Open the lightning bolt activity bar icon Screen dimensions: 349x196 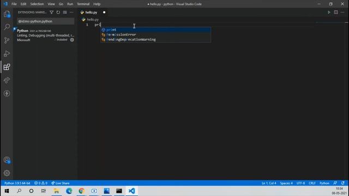tap(7, 93)
